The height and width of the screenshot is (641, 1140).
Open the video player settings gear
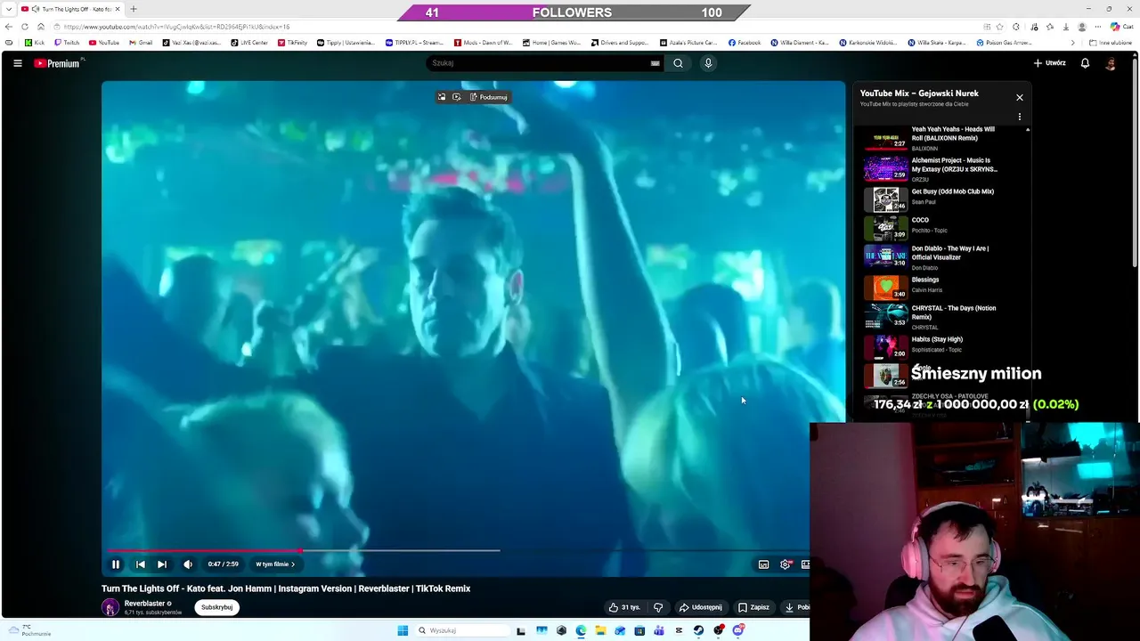(x=785, y=564)
